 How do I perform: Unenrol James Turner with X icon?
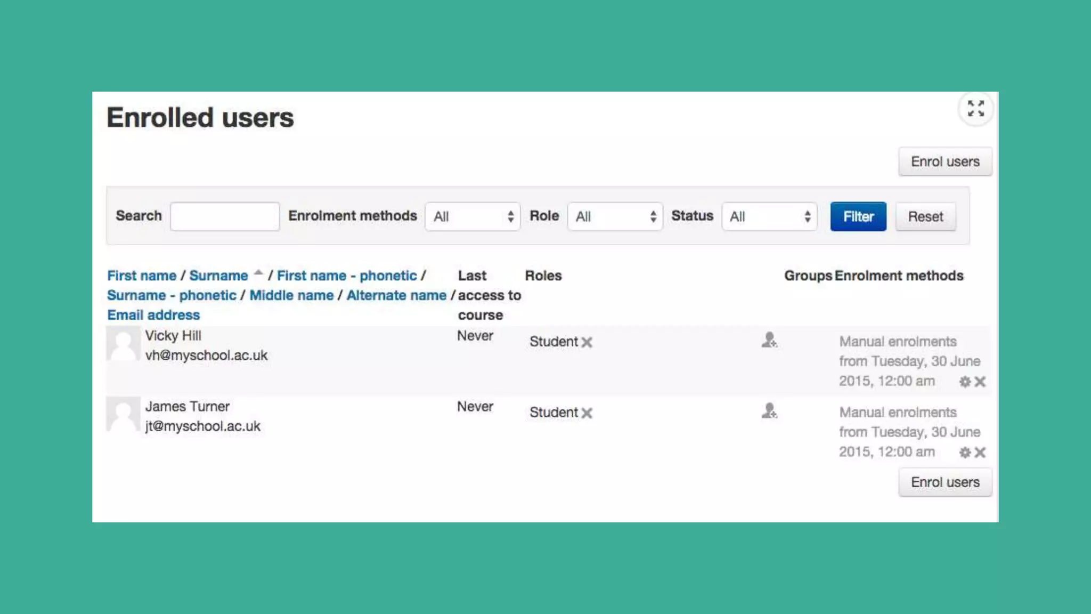click(980, 453)
